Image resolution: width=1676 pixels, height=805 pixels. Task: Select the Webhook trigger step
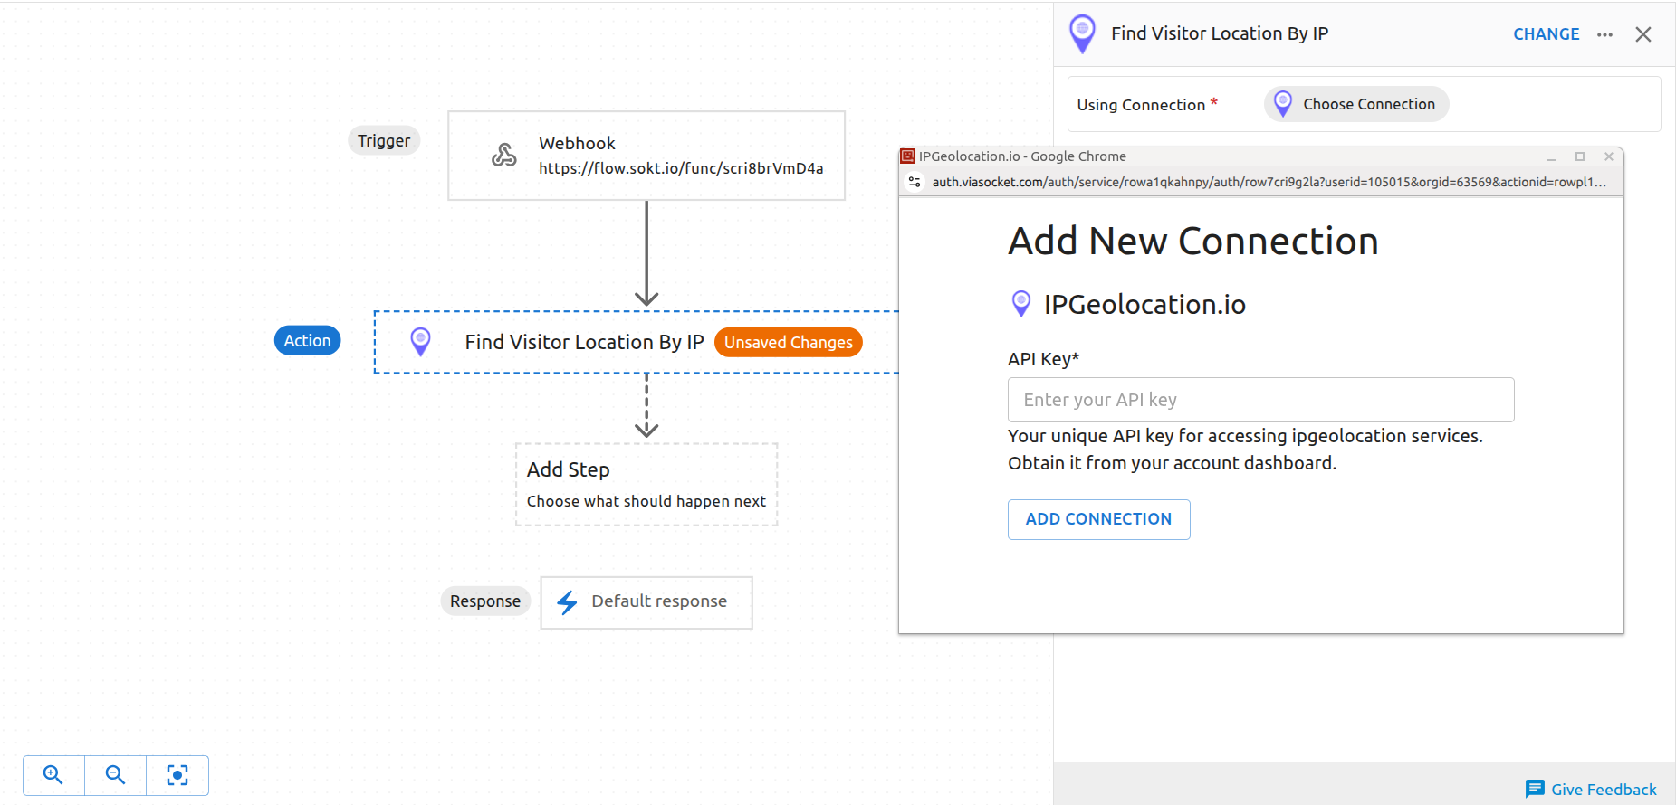click(x=646, y=156)
